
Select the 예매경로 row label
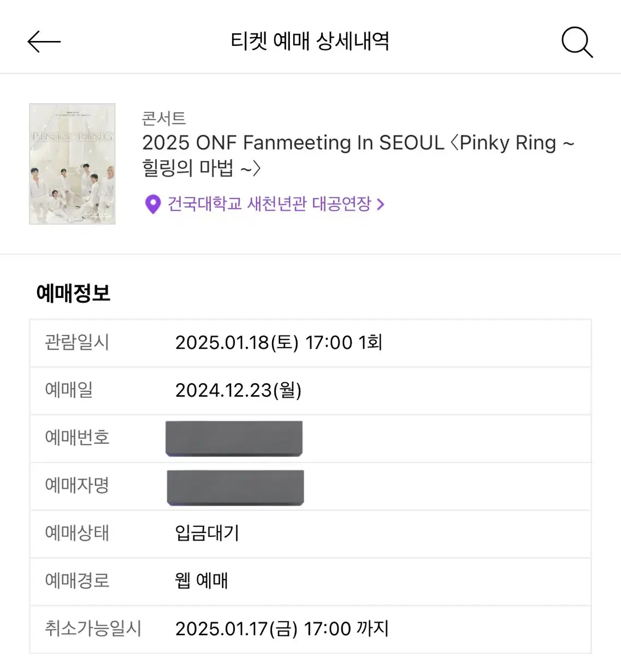(77, 581)
